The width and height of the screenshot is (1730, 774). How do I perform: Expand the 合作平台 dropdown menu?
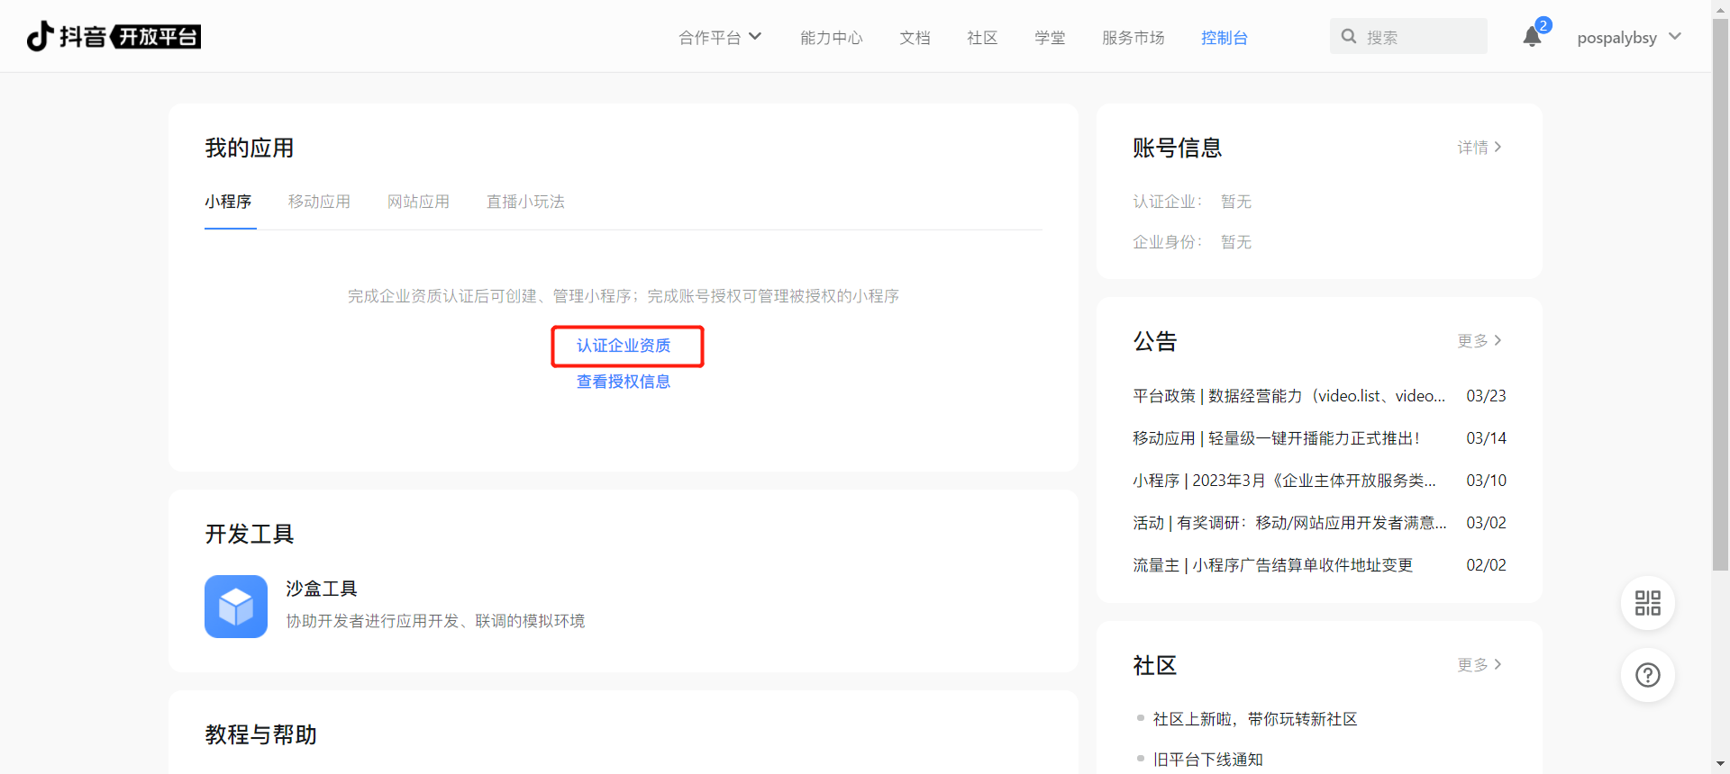[720, 37]
